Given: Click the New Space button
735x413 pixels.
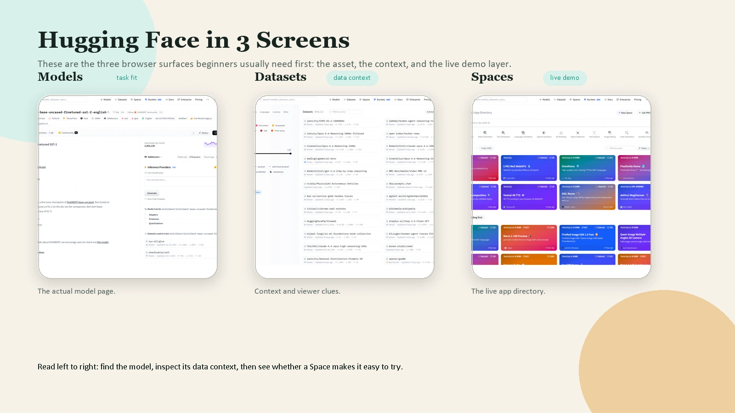Looking at the screenshot, I should [x=625, y=113].
